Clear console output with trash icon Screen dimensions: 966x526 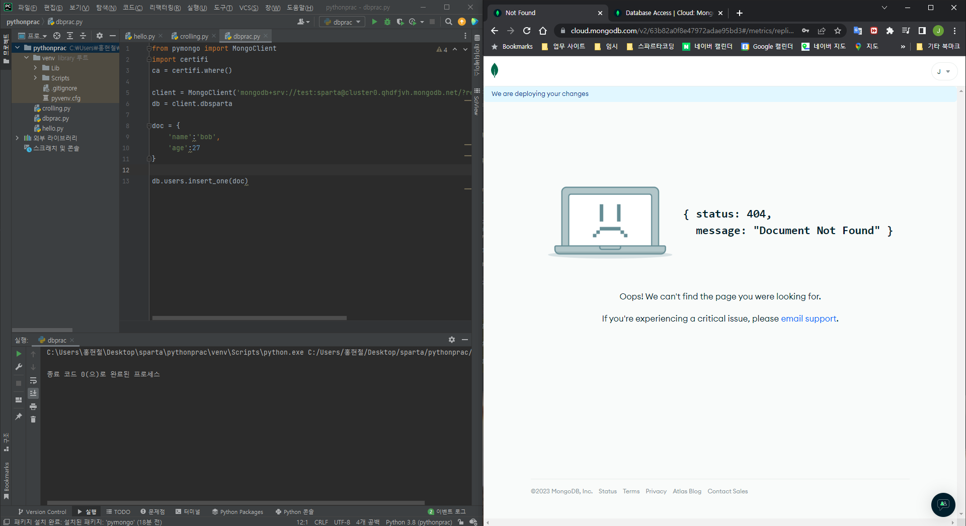point(33,419)
